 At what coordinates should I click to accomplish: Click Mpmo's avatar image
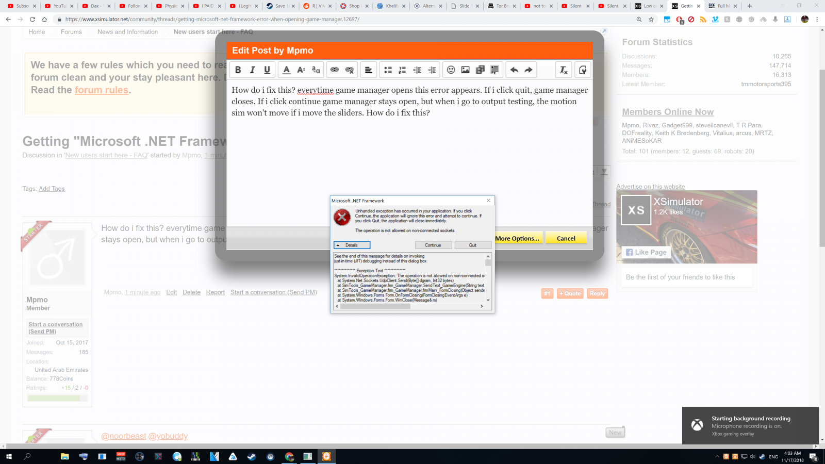tap(57, 257)
